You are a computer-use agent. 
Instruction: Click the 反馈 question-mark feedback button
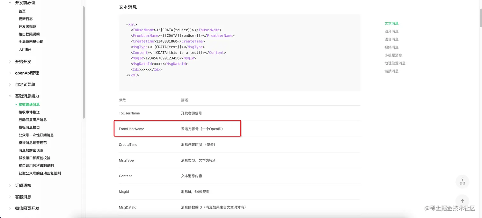[462, 181]
